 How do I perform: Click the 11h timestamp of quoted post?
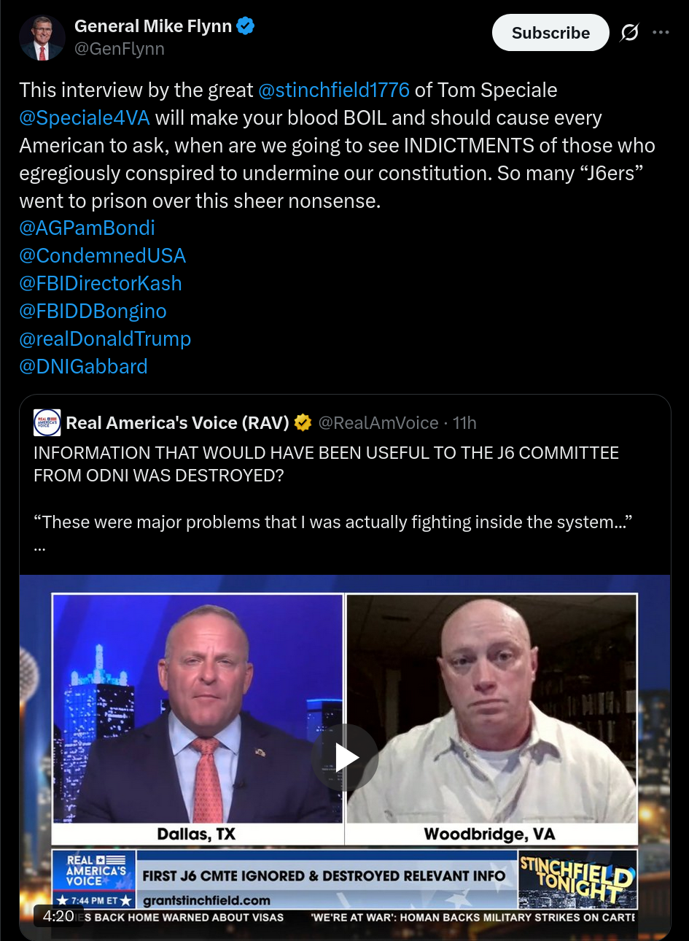pos(464,423)
